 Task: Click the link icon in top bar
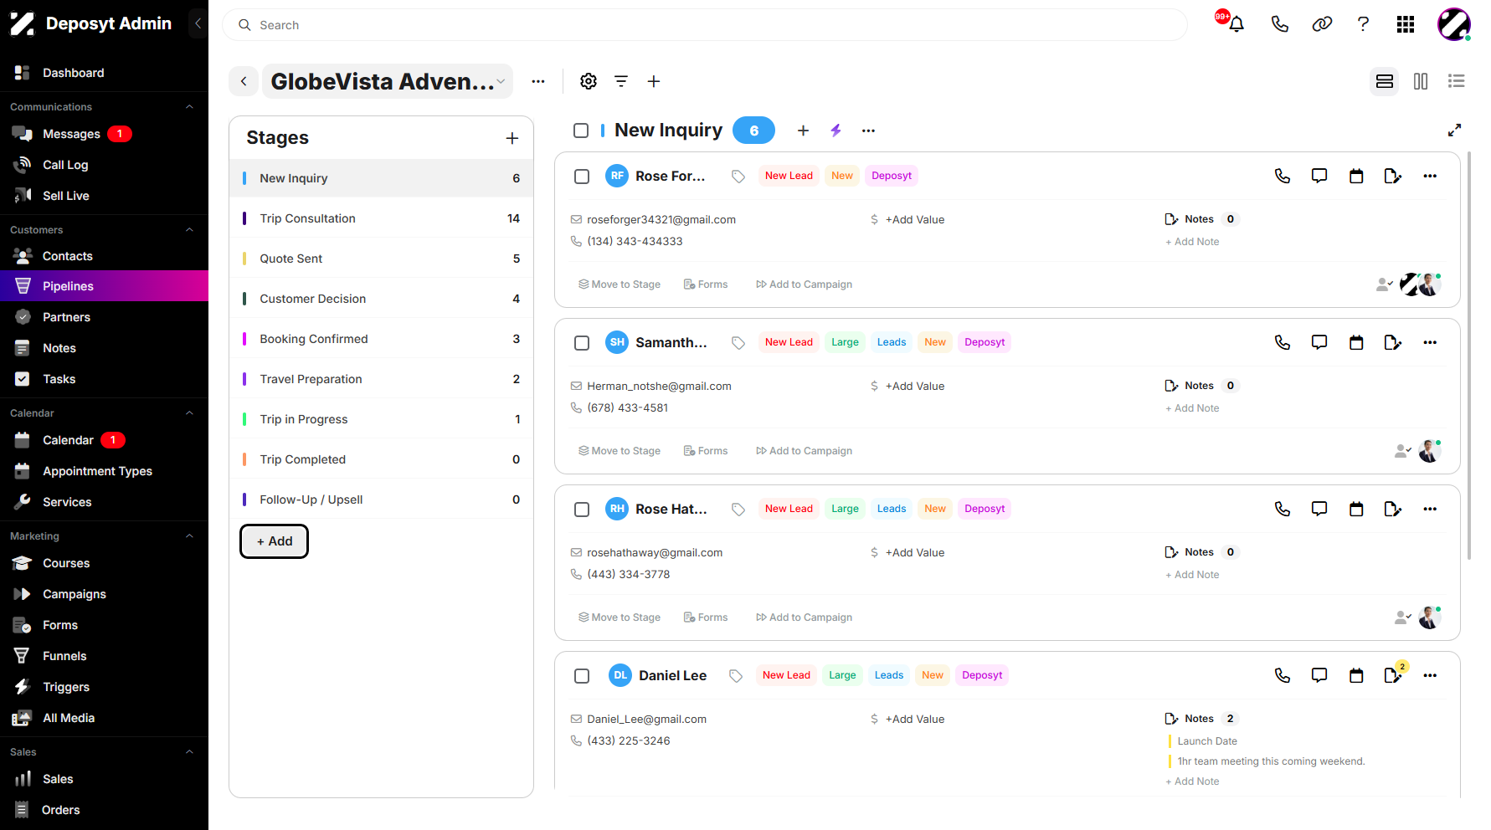pos(1322,24)
